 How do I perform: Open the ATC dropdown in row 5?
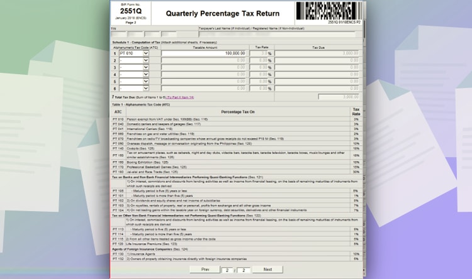click(146, 81)
